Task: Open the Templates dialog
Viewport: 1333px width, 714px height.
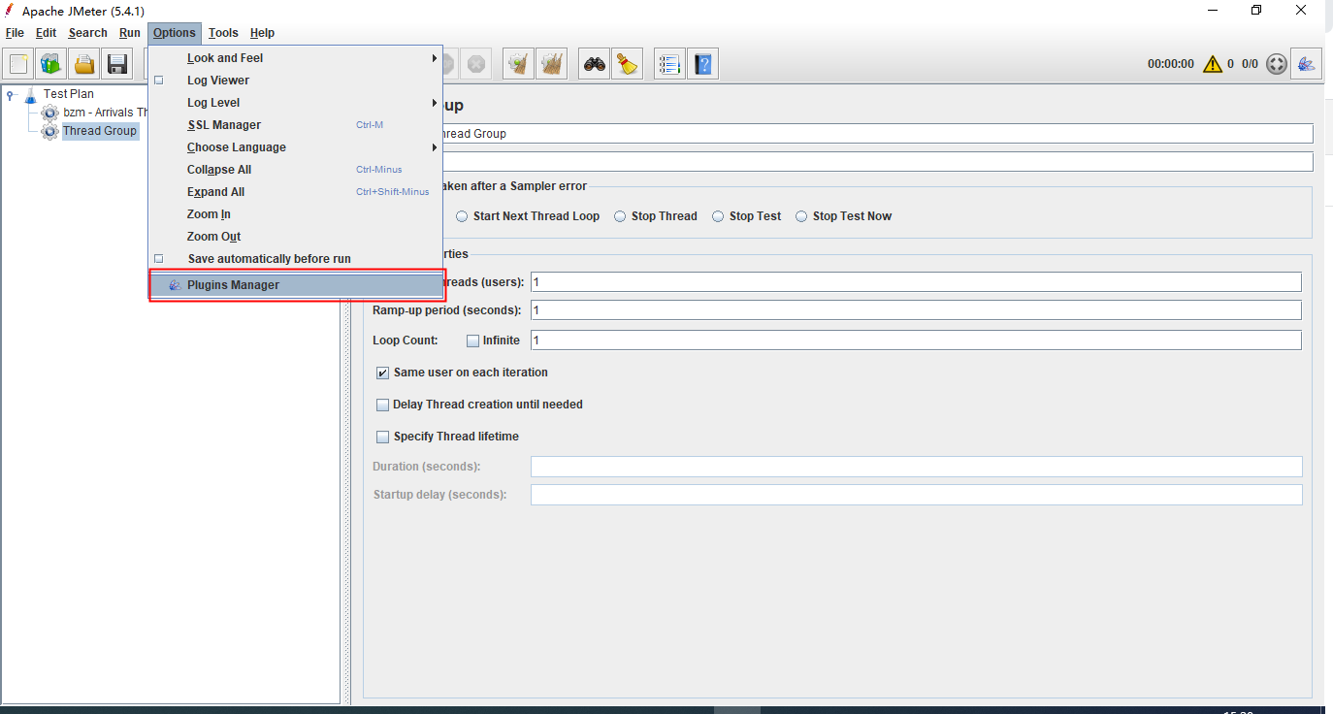Action: (50, 63)
